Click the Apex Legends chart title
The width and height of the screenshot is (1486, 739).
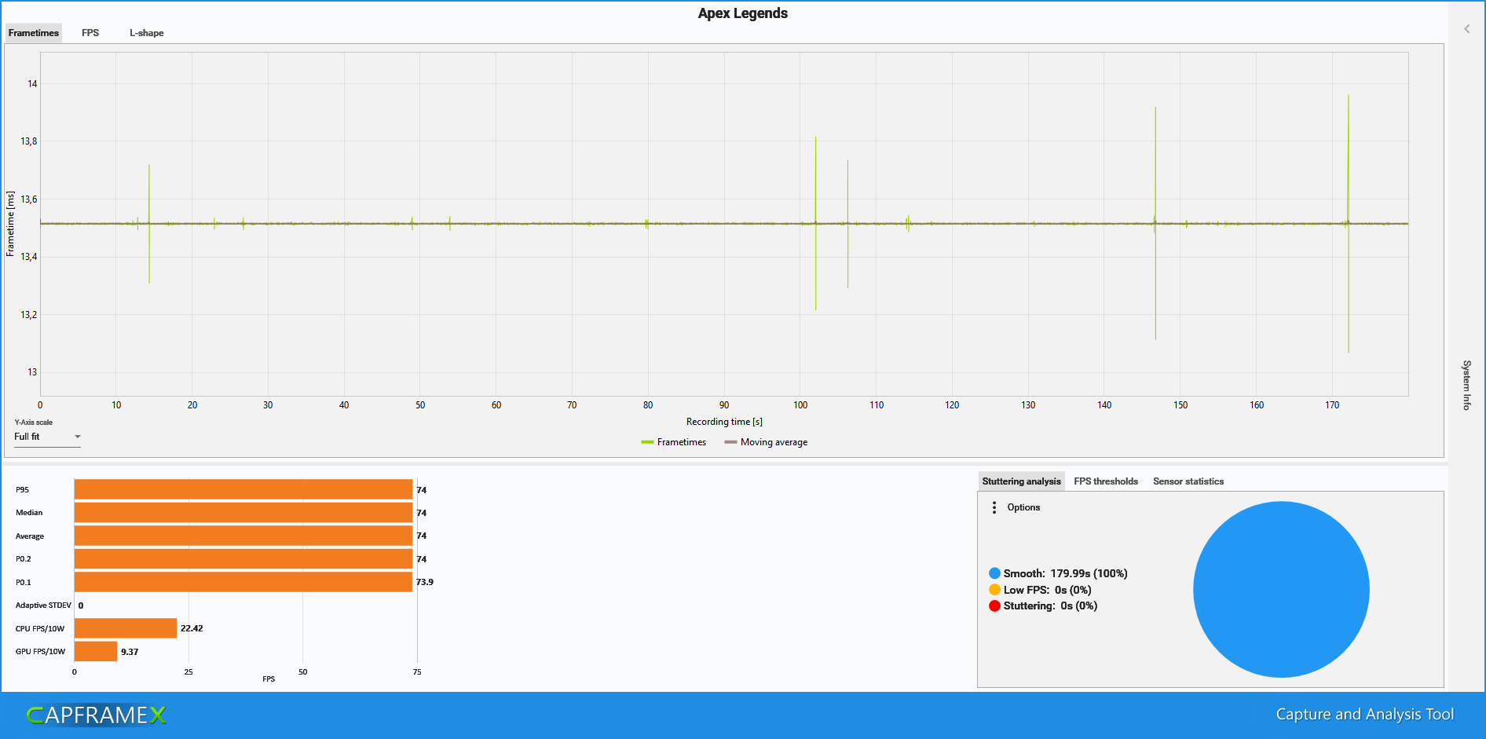(743, 13)
